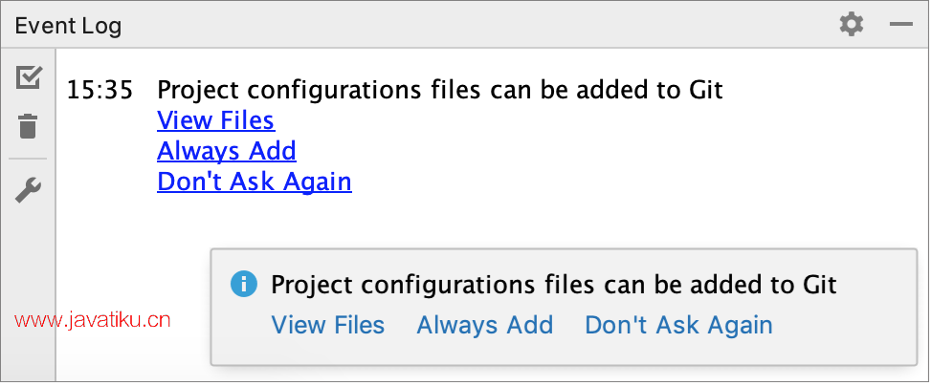Mark all notifications as read
Viewport: 932px width, 386px height.
click(30, 77)
